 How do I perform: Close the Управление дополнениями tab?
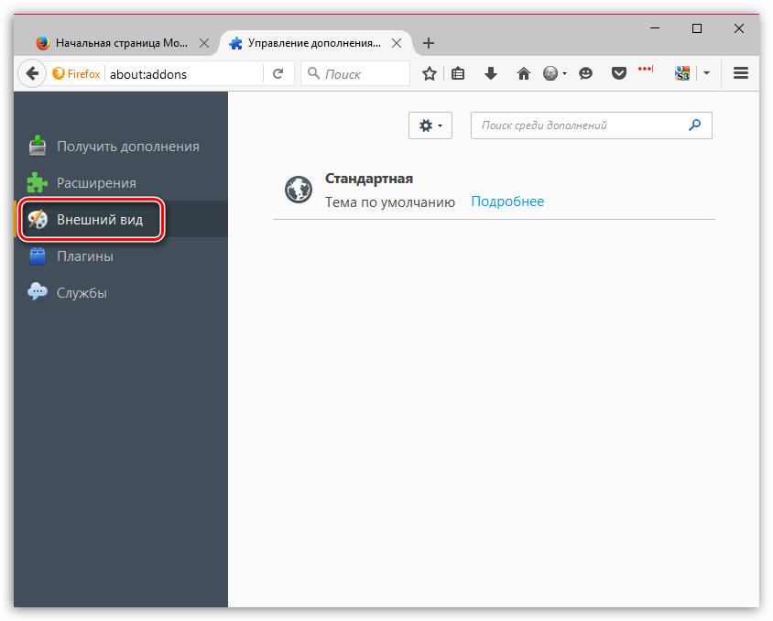point(397,43)
